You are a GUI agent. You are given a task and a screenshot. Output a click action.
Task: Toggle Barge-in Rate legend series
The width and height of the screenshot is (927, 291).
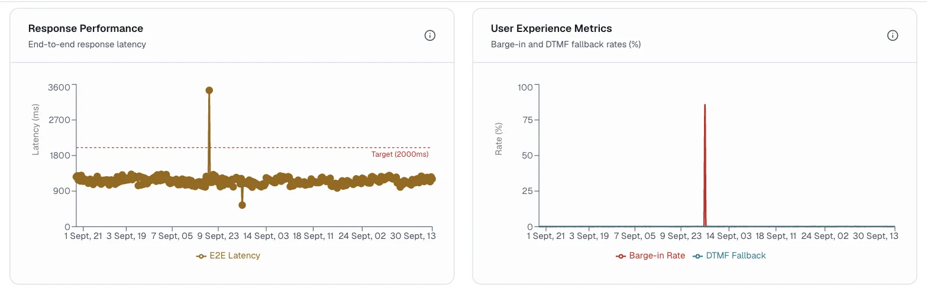coord(651,256)
